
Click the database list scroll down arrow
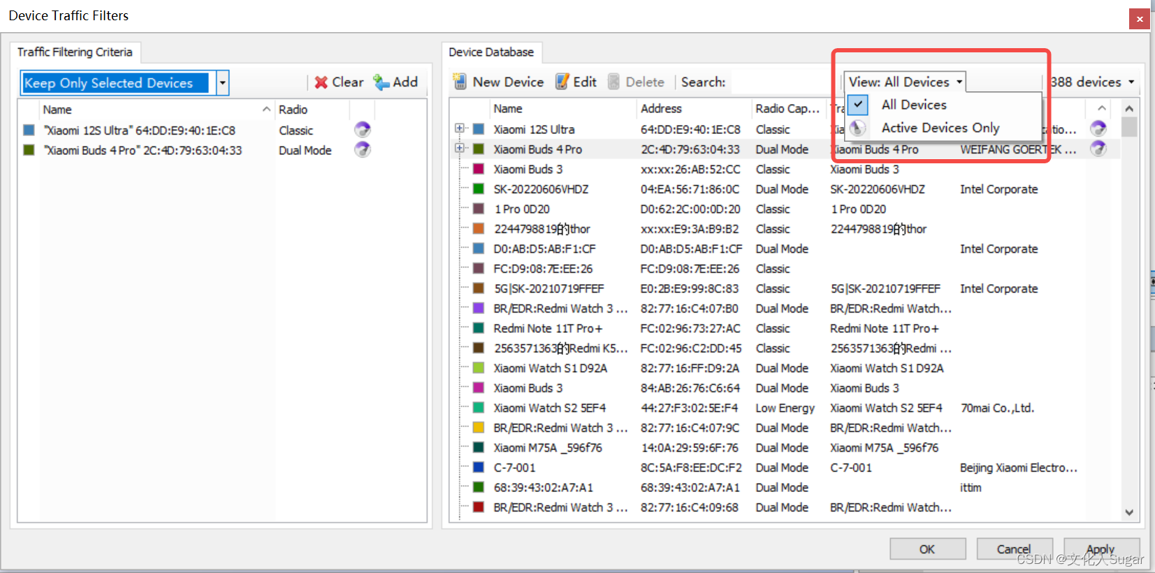(x=1129, y=512)
